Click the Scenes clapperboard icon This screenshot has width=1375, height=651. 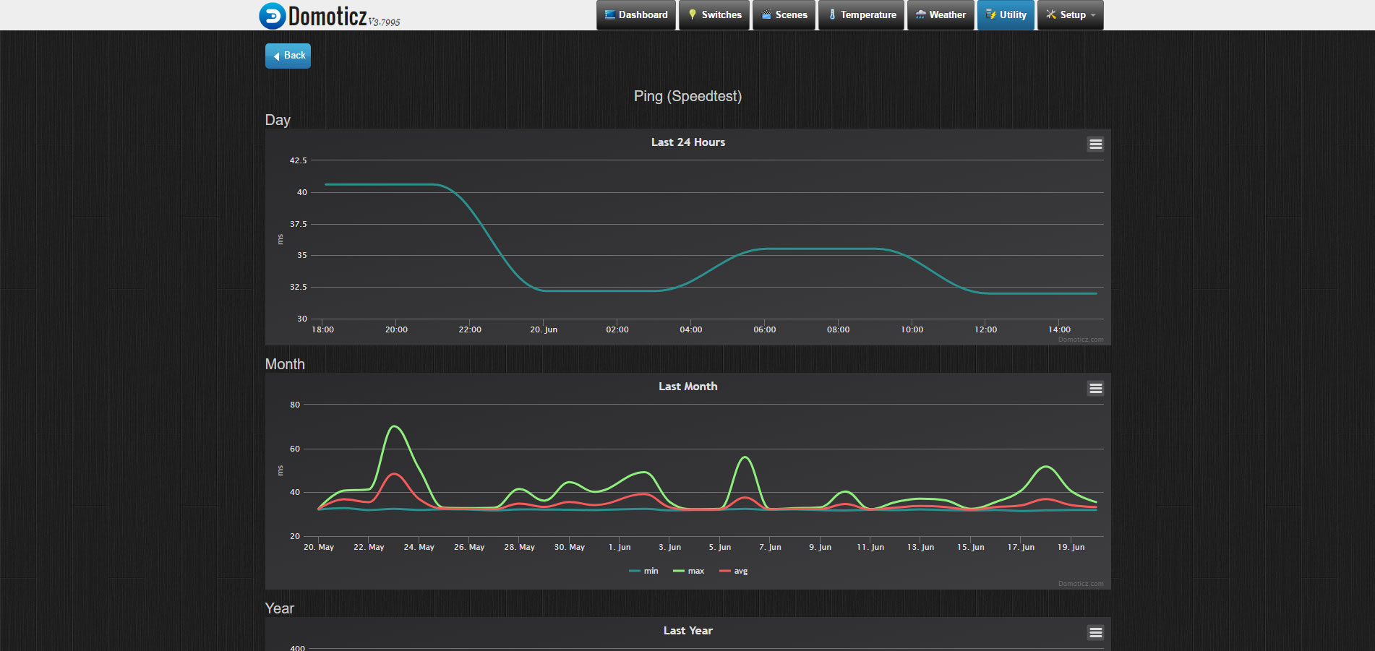click(x=766, y=14)
